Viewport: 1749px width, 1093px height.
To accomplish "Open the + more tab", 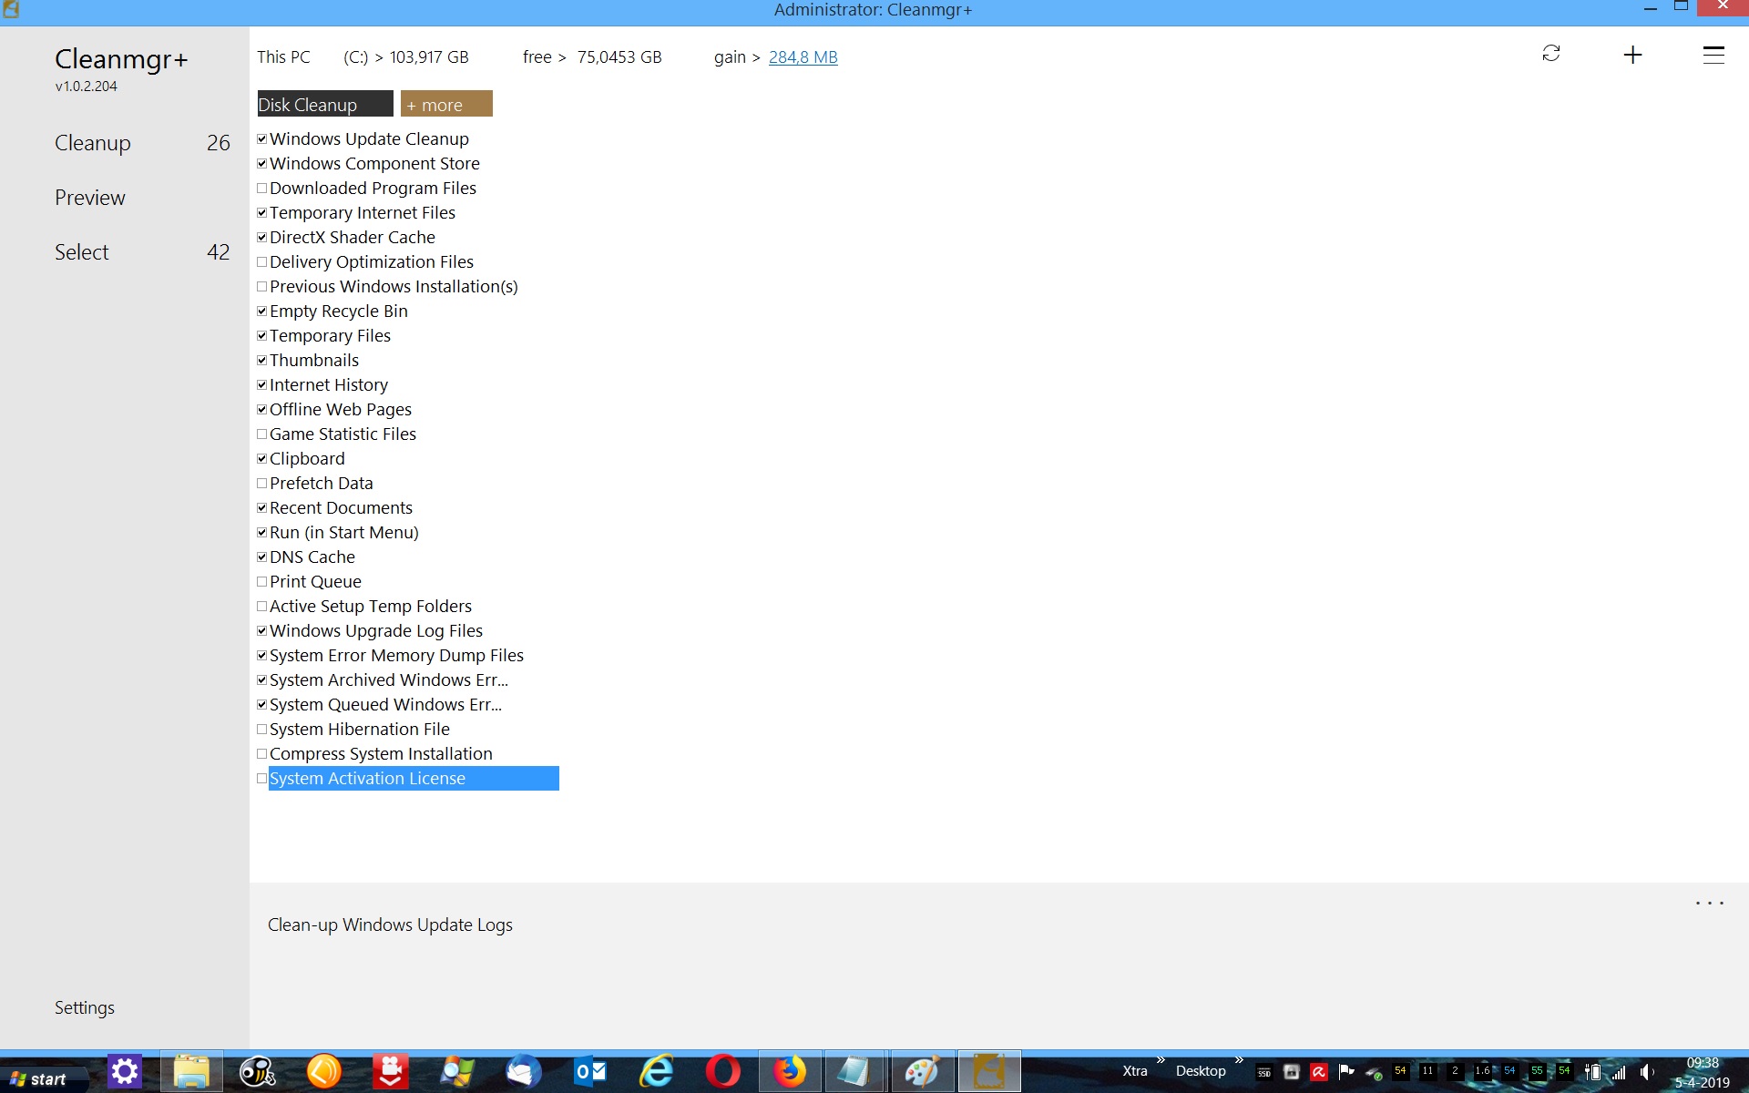I will [446, 104].
